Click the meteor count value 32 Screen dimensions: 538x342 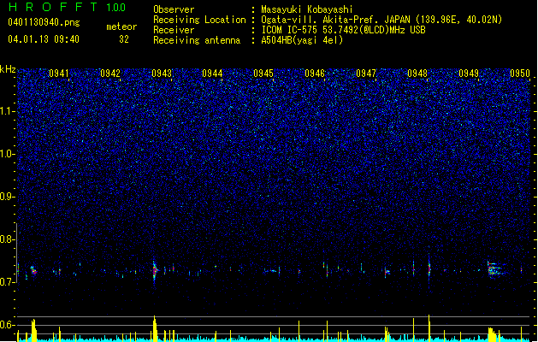(124, 39)
